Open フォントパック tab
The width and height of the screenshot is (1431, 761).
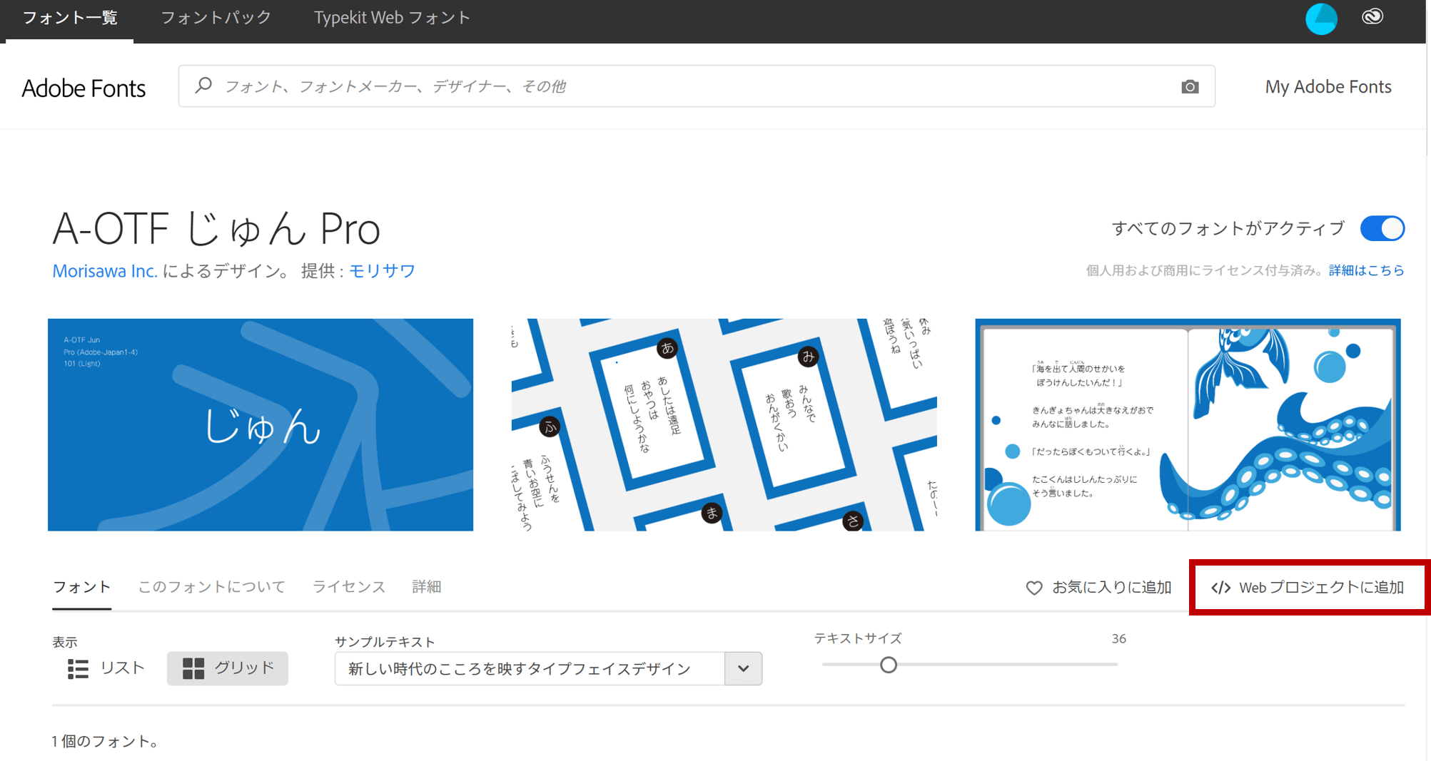click(x=216, y=18)
